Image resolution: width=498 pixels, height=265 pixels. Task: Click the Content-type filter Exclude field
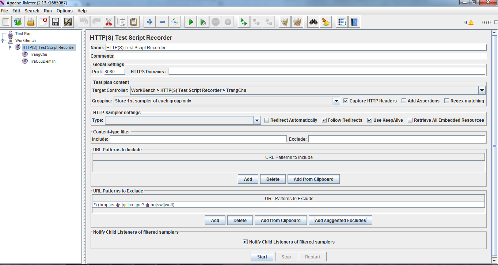click(x=397, y=139)
